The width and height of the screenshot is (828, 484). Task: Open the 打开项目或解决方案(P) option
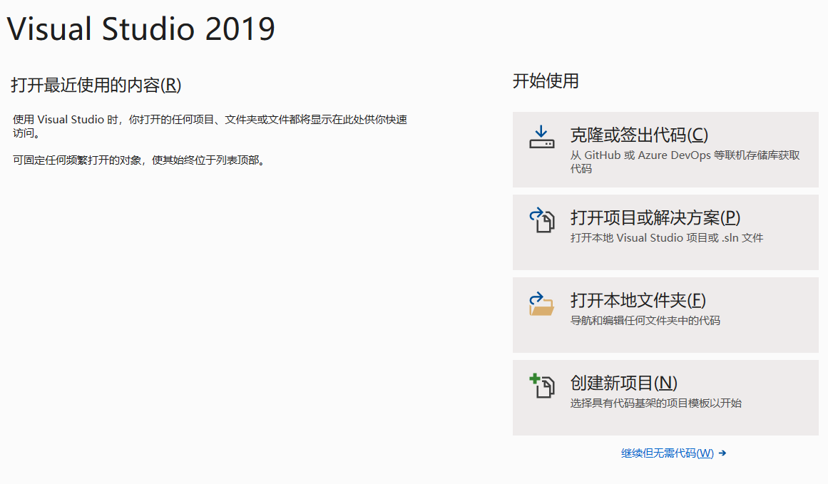point(655,217)
